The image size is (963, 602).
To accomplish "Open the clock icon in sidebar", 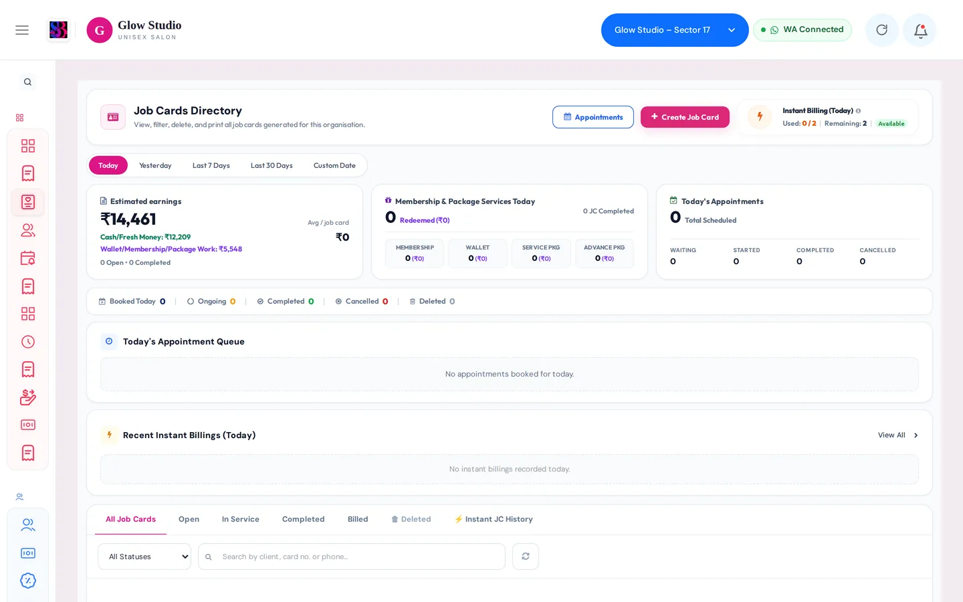I will click(28, 342).
